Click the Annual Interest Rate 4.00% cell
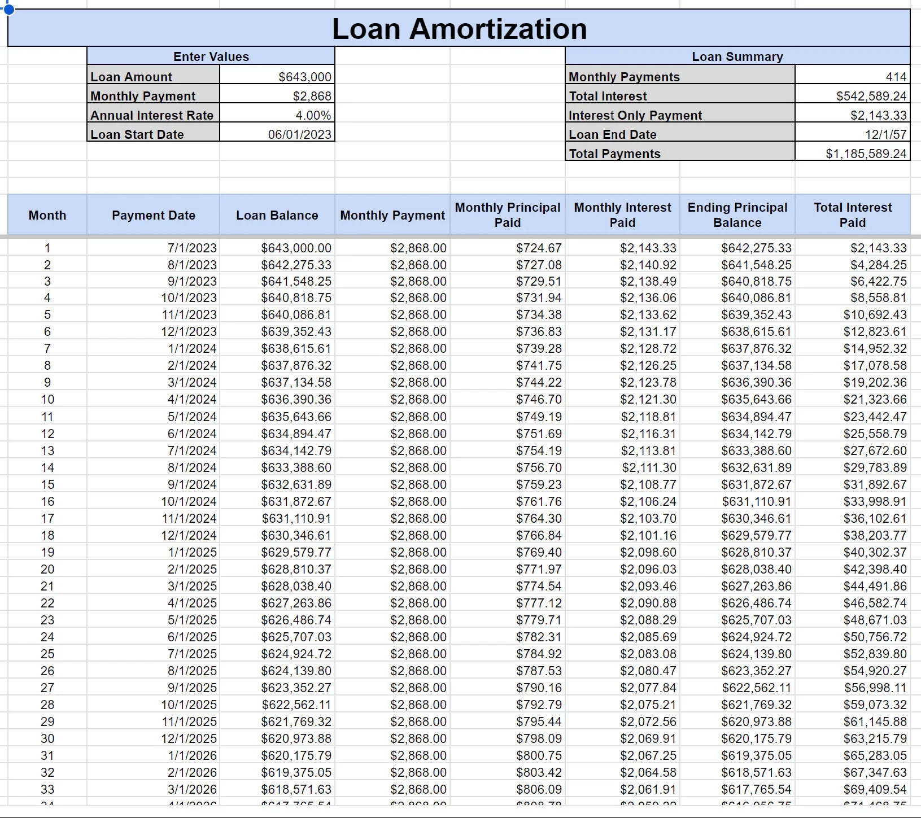Screen dimensions: 921x818 pos(277,115)
